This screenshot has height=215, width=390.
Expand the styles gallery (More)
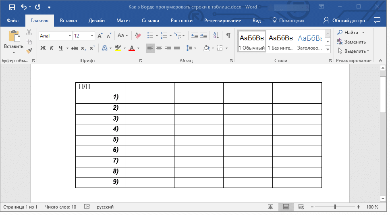tap(328, 49)
